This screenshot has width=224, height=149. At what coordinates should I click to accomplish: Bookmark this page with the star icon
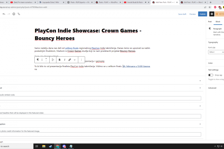[209, 7]
